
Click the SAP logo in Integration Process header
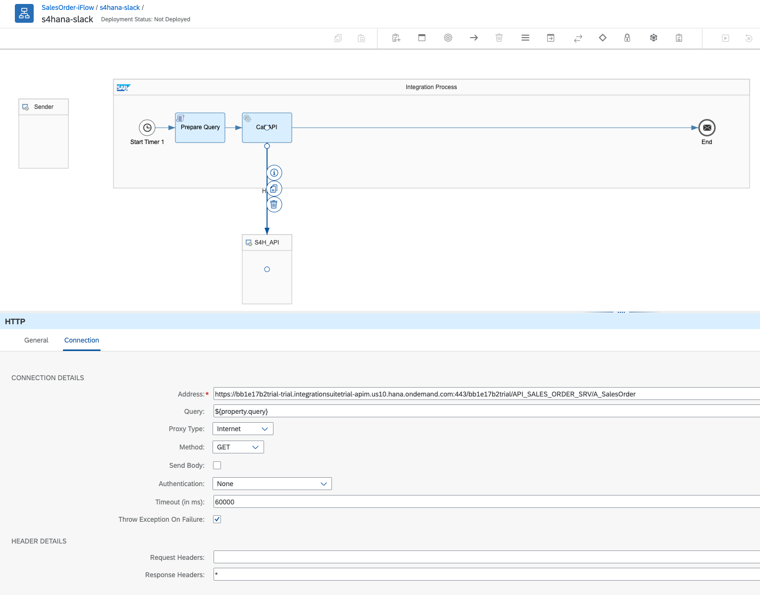(x=123, y=88)
